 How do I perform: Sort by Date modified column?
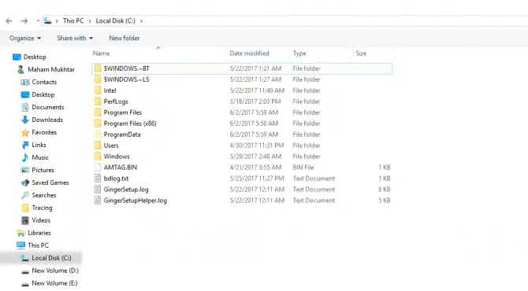pyautogui.click(x=249, y=53)
